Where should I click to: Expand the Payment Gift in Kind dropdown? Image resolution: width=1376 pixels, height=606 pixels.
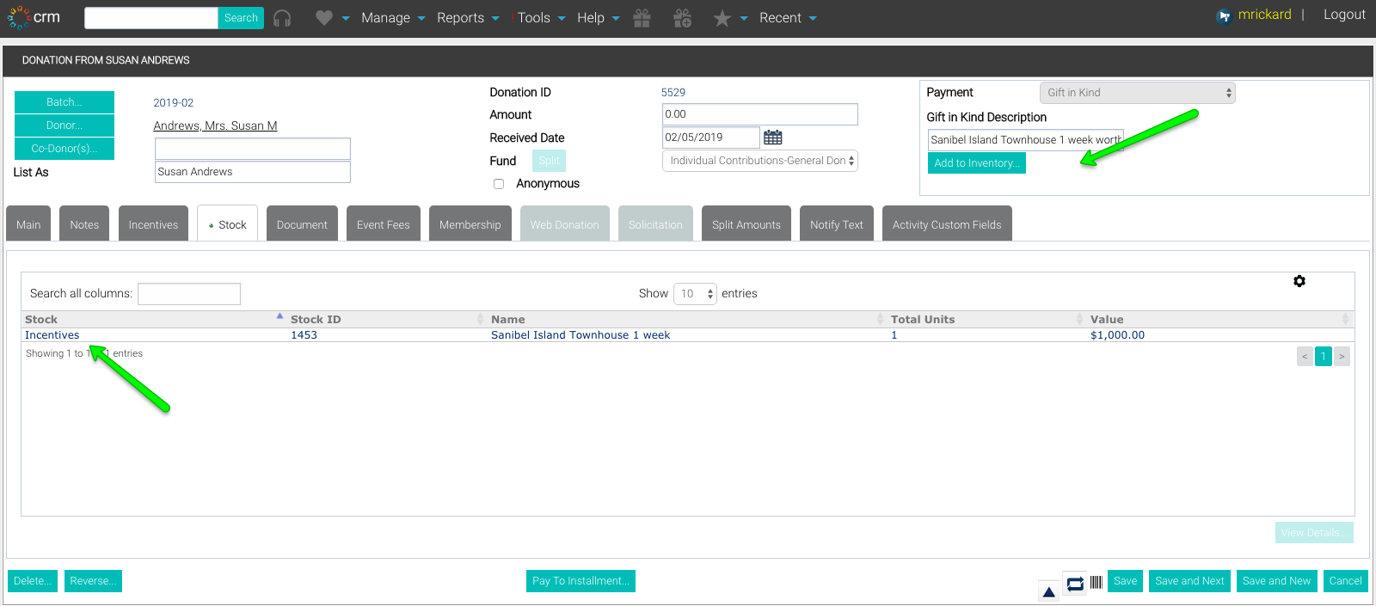click(x=1138, y=93)
